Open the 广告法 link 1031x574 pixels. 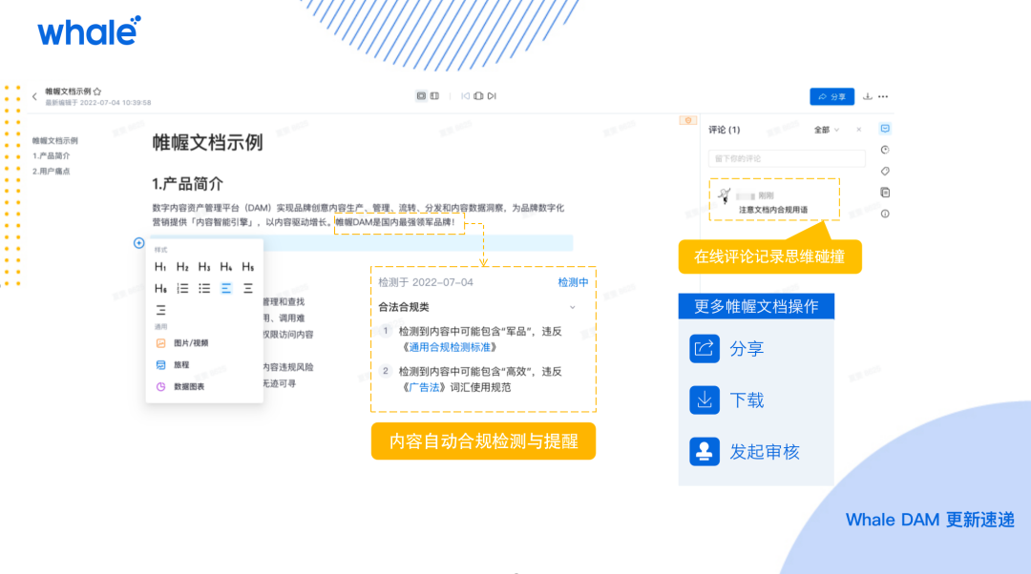coord(425,387)
